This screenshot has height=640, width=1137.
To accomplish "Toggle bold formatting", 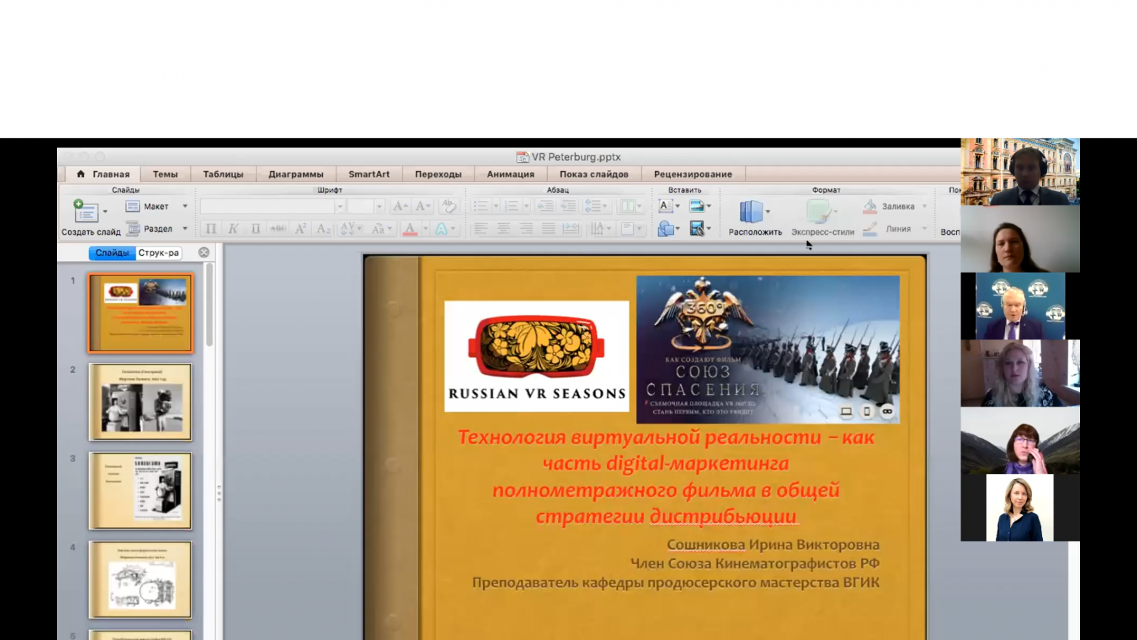I will pos(211,229).
